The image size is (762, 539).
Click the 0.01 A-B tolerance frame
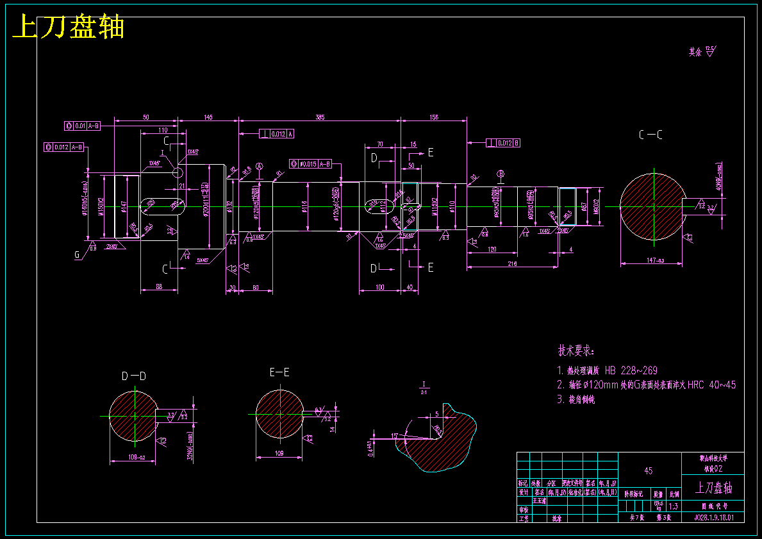click(x=82, y=126)
